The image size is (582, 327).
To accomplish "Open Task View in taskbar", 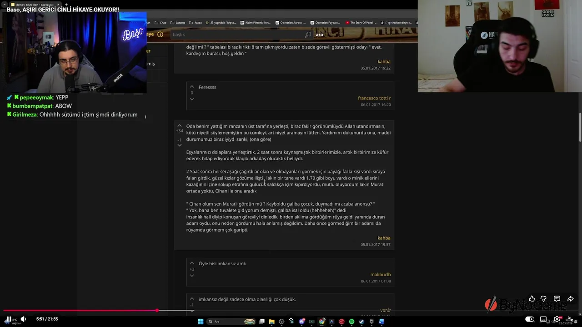I will click(262, 322).
